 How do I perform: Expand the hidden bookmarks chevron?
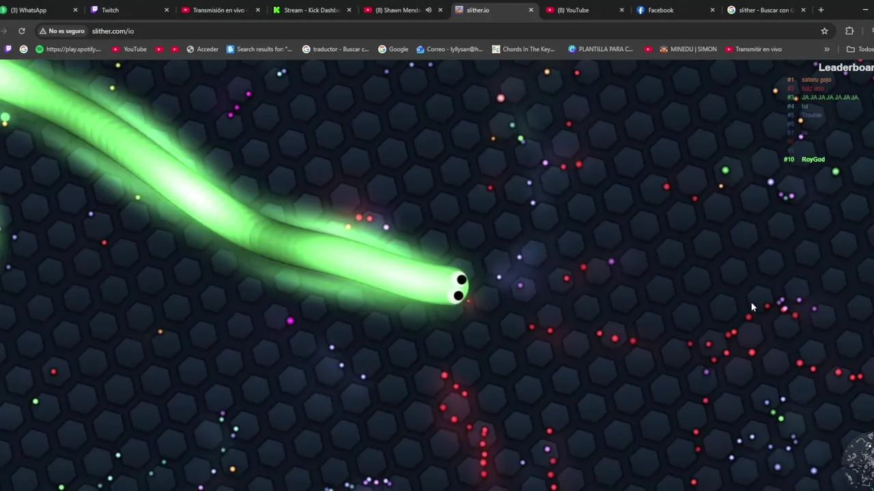click(x=826, y=49)
